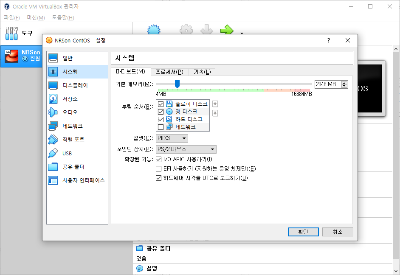Click the Discard down-arrow toolbar icon
Image resolution: width=400 pixels, height=275 pixels.
(207, 30)
